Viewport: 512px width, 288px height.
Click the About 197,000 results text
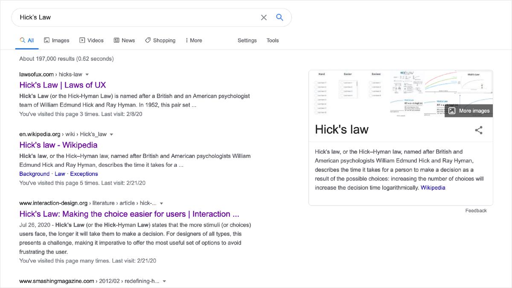[67, 58]
